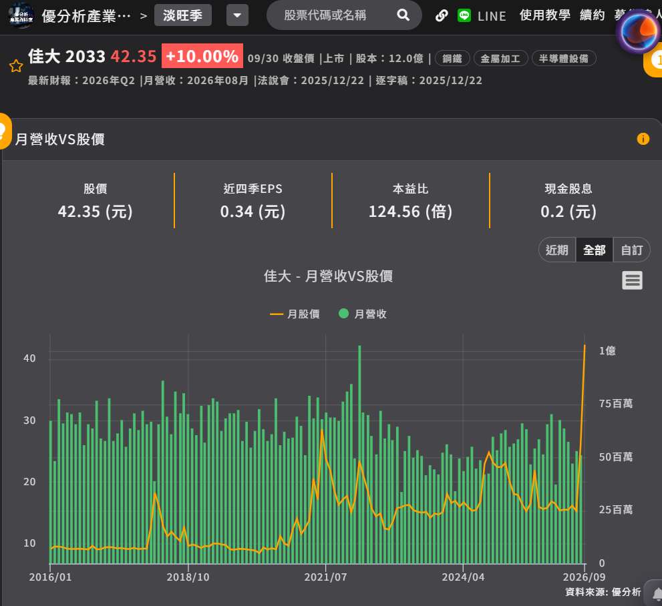
Task: Click the search magnifier icon
Action: (403, 15)
